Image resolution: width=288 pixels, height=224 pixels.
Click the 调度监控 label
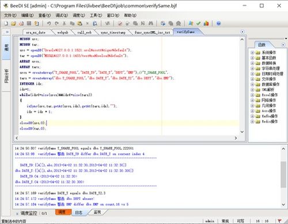(29, 213)
